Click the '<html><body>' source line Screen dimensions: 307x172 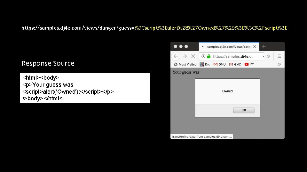coord(41,78)
